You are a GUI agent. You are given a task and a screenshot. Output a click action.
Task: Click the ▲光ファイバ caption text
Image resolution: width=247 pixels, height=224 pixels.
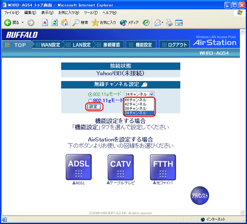coord(163,183)
